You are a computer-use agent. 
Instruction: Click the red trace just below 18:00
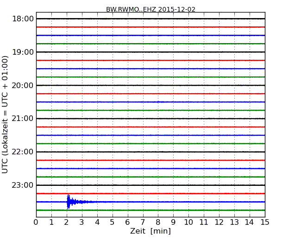point(150,27)
